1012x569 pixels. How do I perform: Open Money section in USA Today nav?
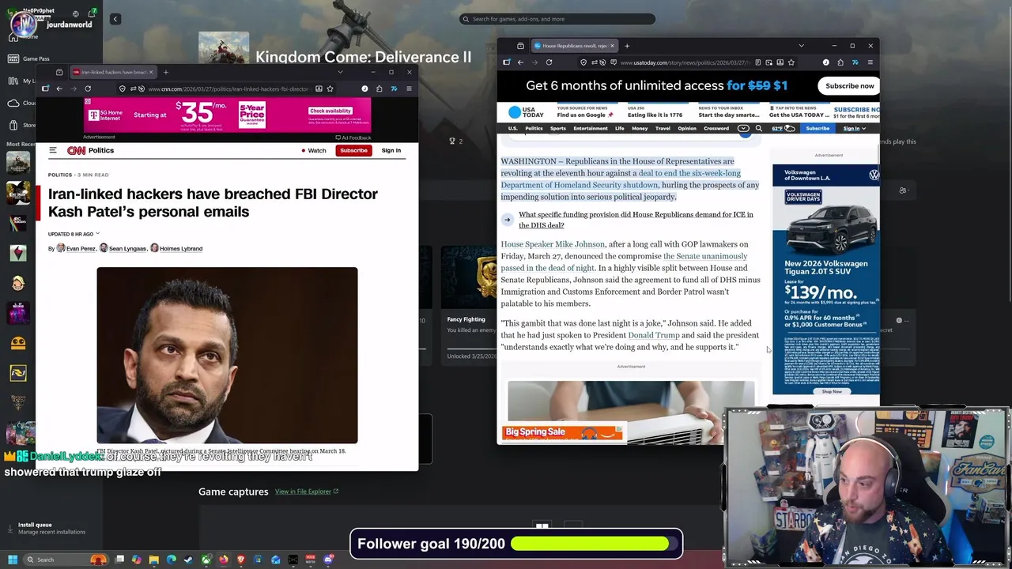640,128
